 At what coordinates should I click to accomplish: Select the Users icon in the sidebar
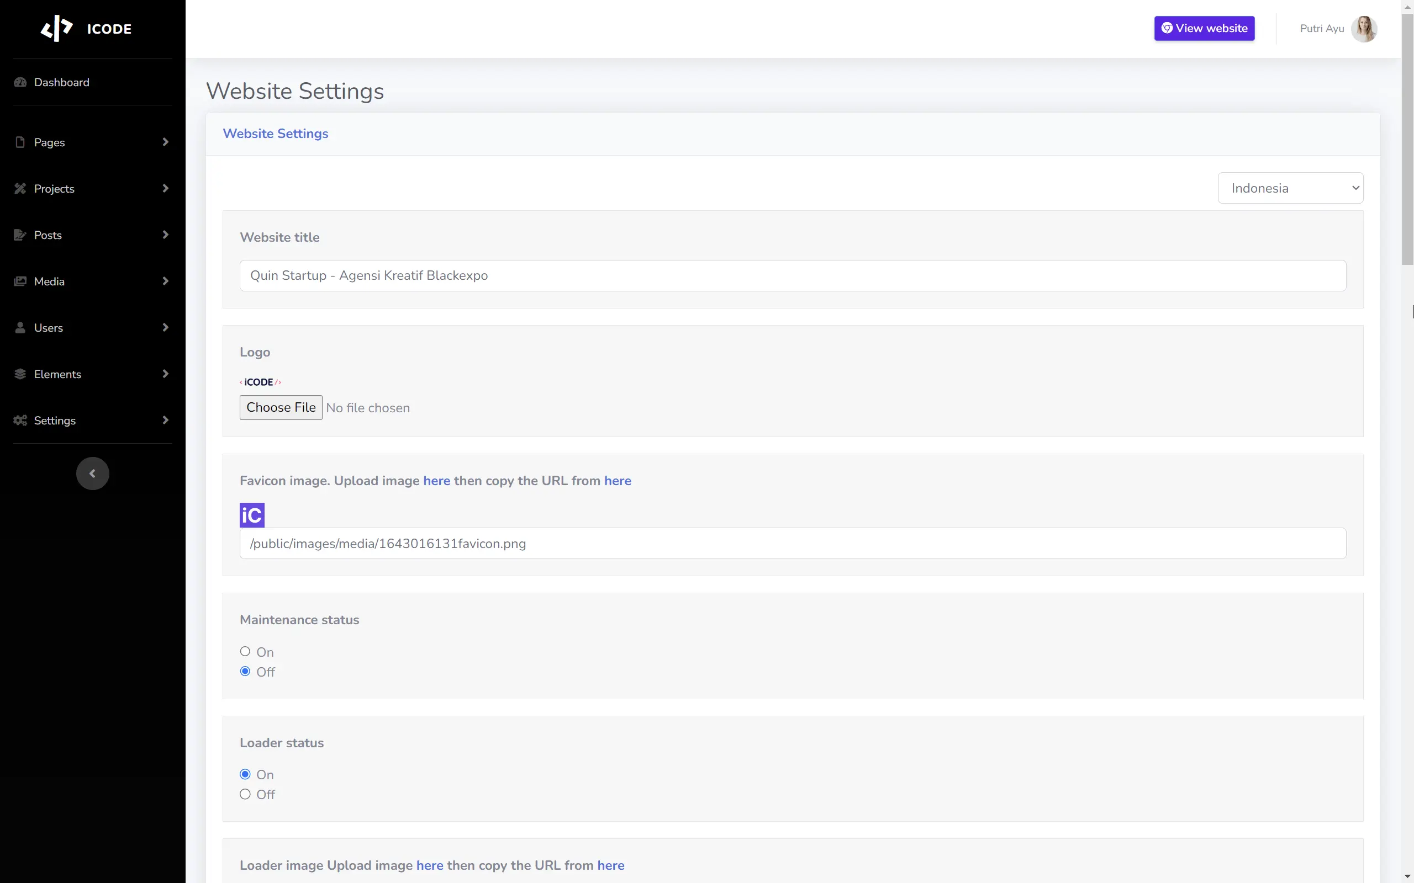click(x=20, y=327)
